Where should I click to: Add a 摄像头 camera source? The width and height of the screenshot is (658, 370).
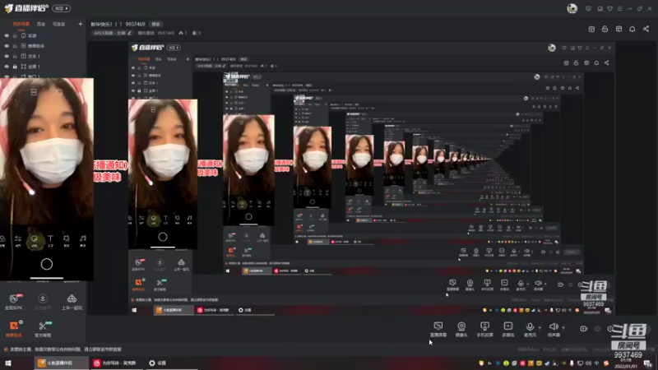coord(461,330)
